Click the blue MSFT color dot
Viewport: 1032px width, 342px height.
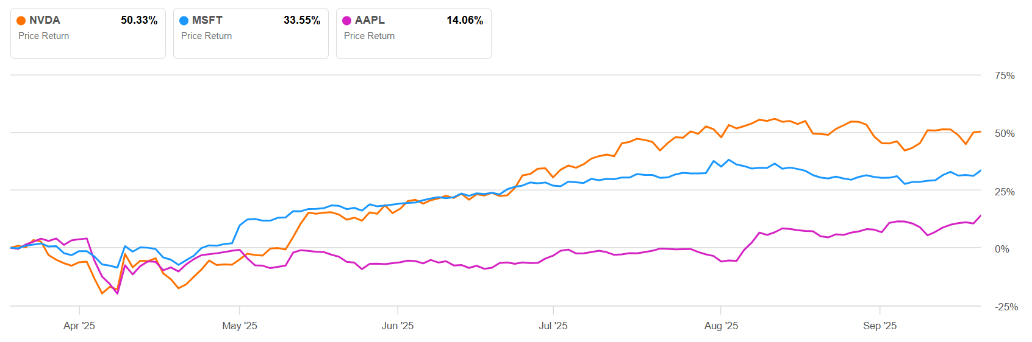tap(184, 21)
